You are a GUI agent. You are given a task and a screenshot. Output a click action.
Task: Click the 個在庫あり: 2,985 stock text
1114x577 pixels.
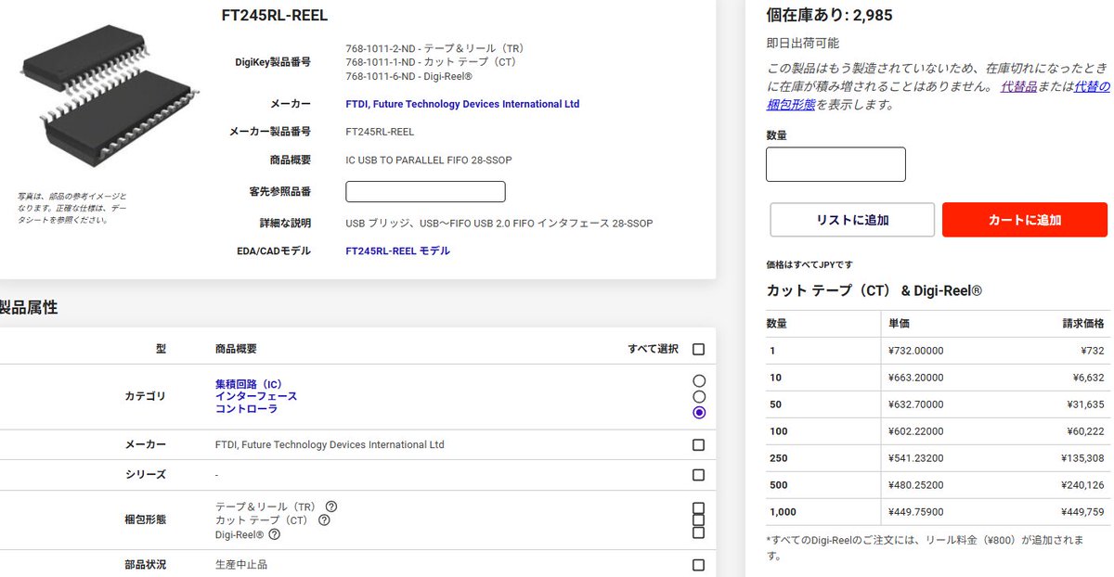pyautogui.click(x=830, y=16)
